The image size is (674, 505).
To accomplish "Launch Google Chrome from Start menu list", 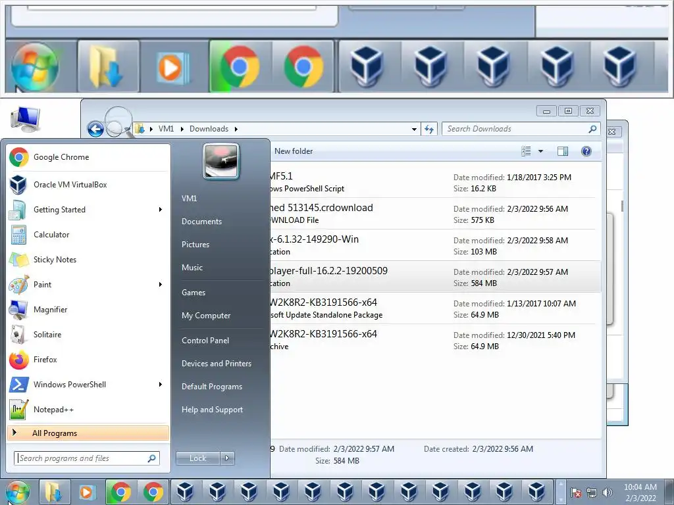I will [88, 157].
